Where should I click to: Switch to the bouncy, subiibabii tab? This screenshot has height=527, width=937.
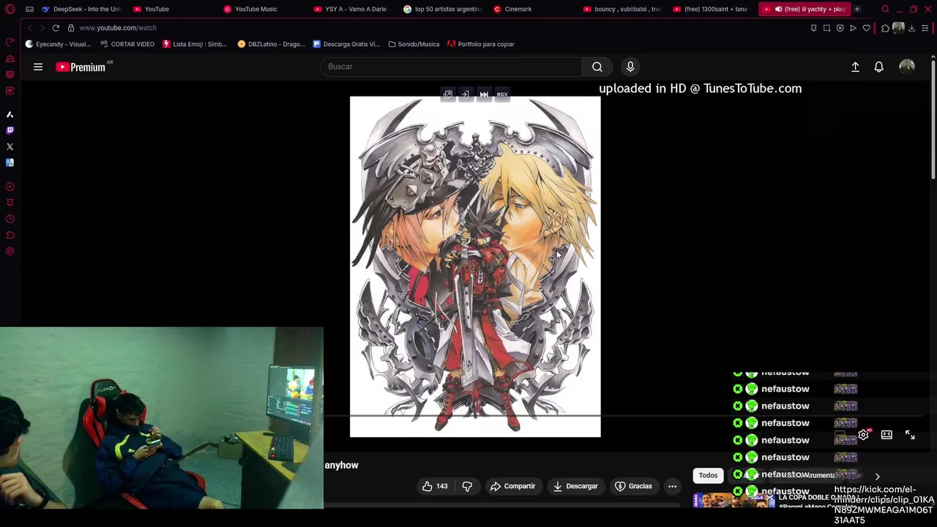pyautogui.click(x=622, y=9)
